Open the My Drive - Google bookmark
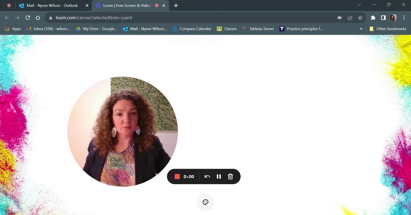This screenshot has width=411, height=215. coord(96,29)
